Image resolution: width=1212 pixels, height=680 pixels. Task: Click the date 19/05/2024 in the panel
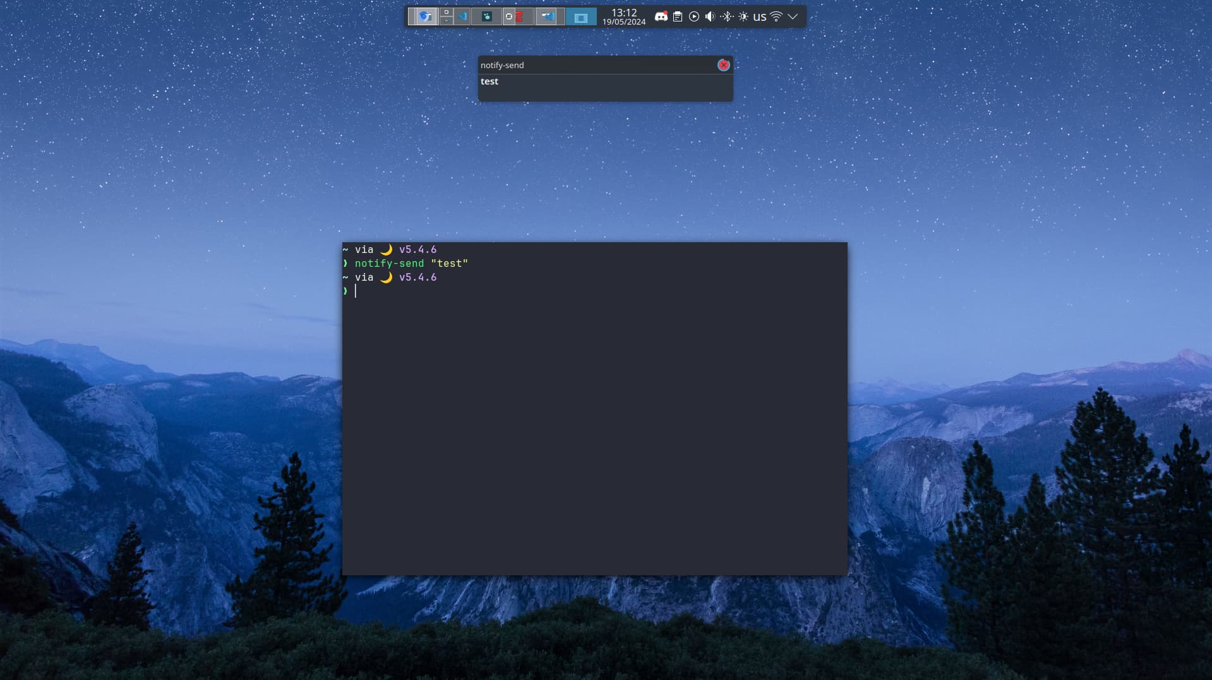point(623,21)
